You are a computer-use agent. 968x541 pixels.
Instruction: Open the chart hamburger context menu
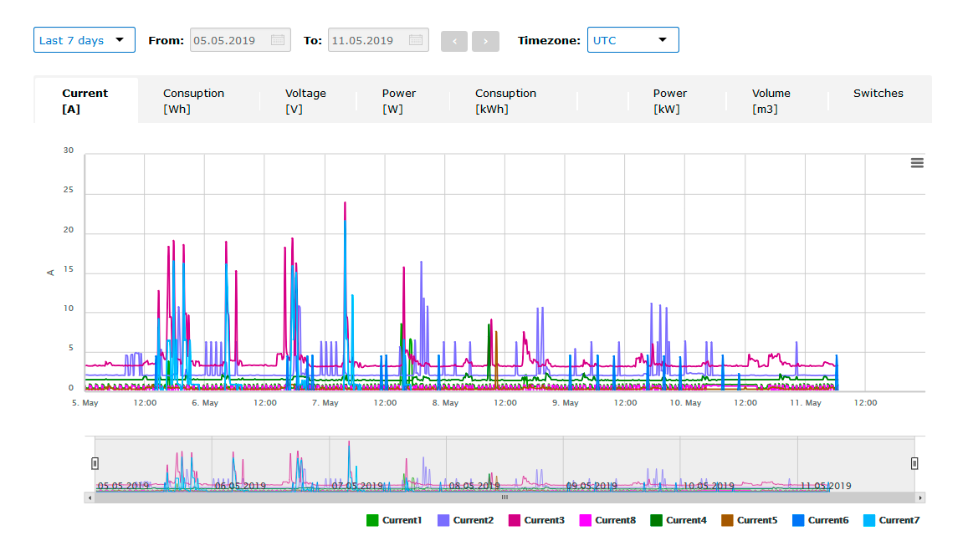click(x=917, y=163)
